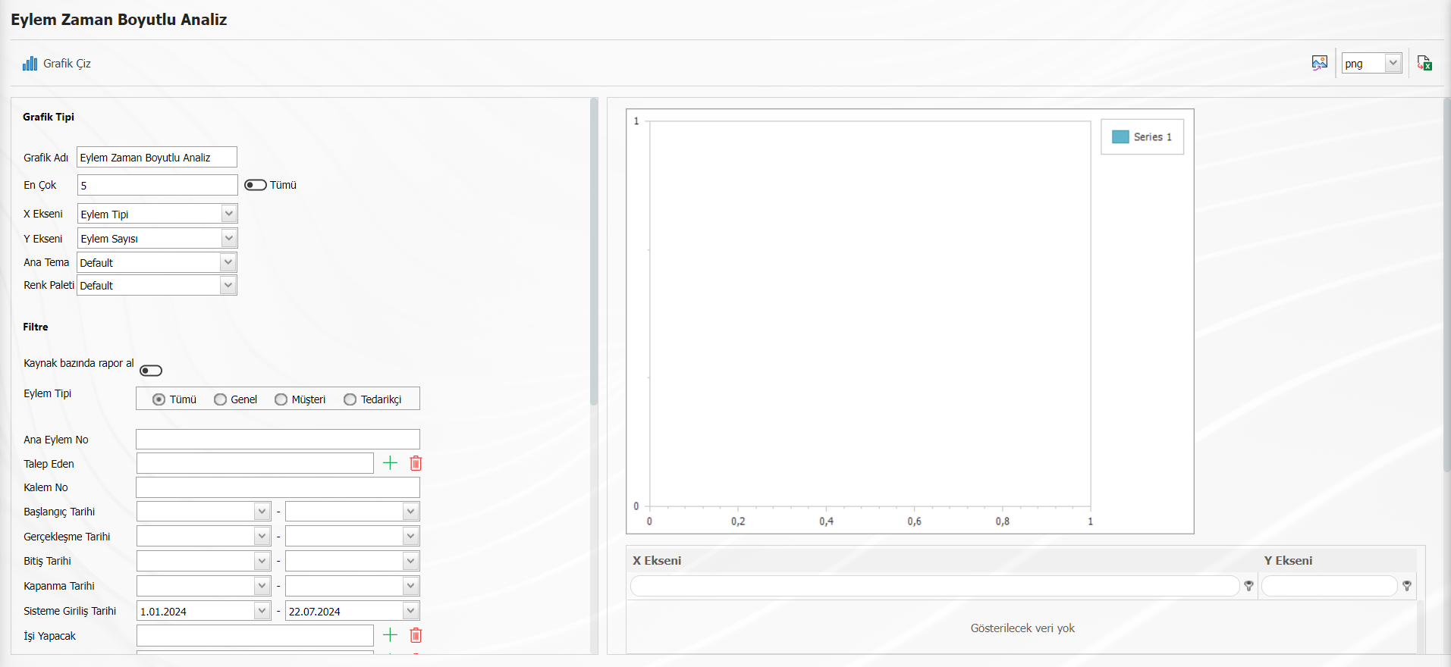Open Kapanma Tarihi start date dropdown

[262, 586]
